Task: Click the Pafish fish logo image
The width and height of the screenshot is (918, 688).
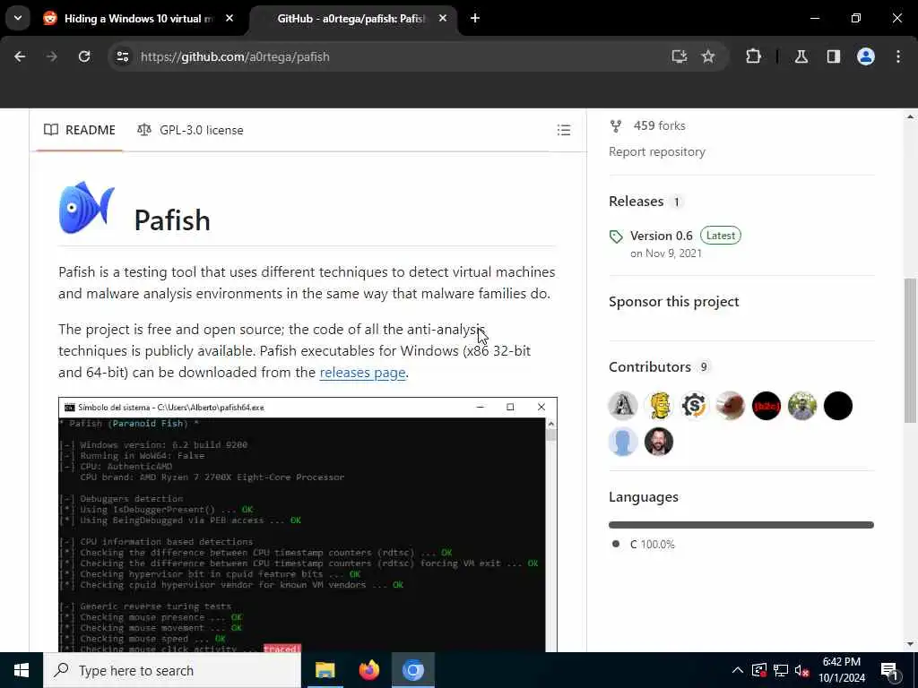Action: click(87, 208)
